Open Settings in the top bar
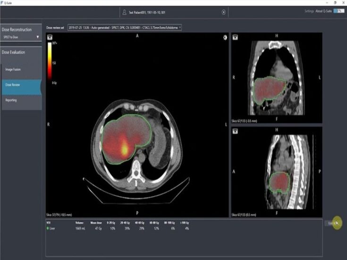Image resolution: width=347 pixels, height=260 pixels. click(x=309, y=11)
